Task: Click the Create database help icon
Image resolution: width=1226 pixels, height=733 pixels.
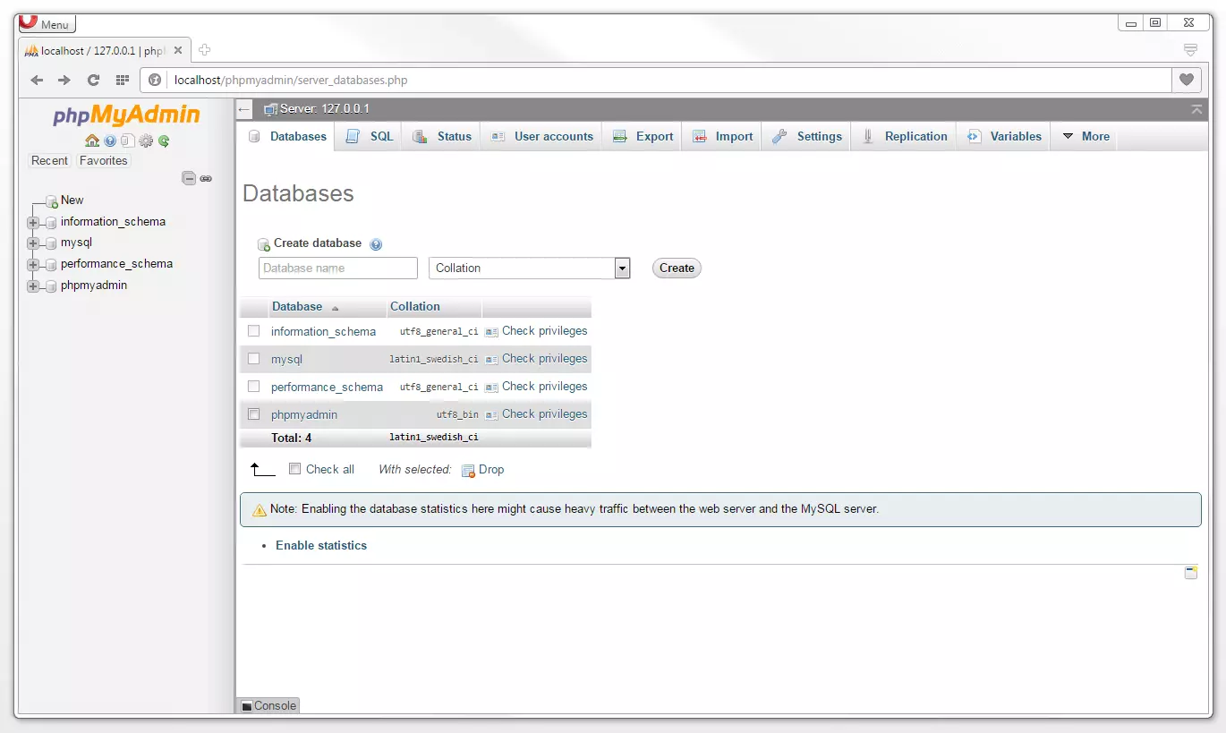Action: pyautogui.click(x=376, y=243)
